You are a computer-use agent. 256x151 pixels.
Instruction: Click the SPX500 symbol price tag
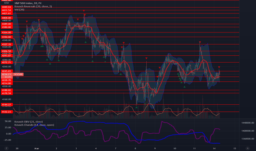[x=18, y=74]
